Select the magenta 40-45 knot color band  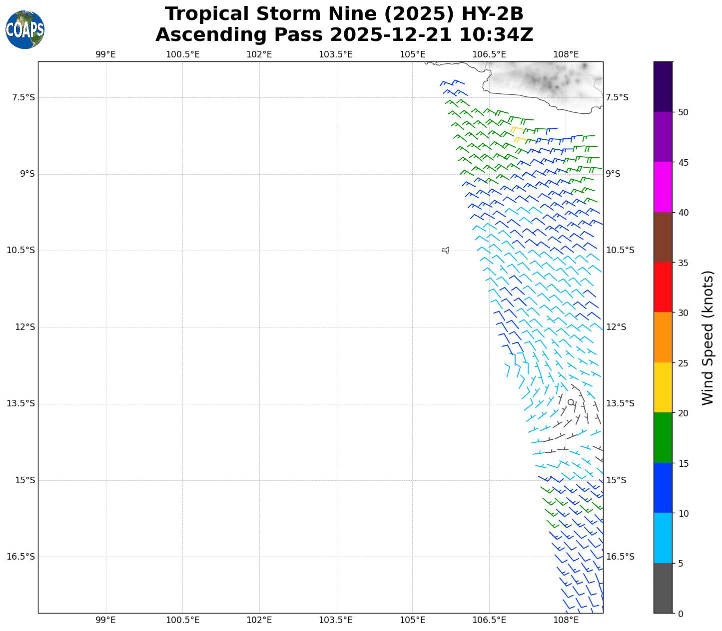(x=663, y=187)
